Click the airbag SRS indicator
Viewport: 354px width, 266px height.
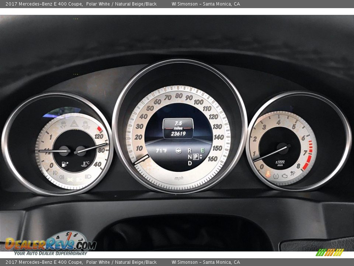[x=293, y=174]
